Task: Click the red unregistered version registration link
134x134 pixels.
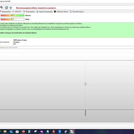Action: coord(36,8)
